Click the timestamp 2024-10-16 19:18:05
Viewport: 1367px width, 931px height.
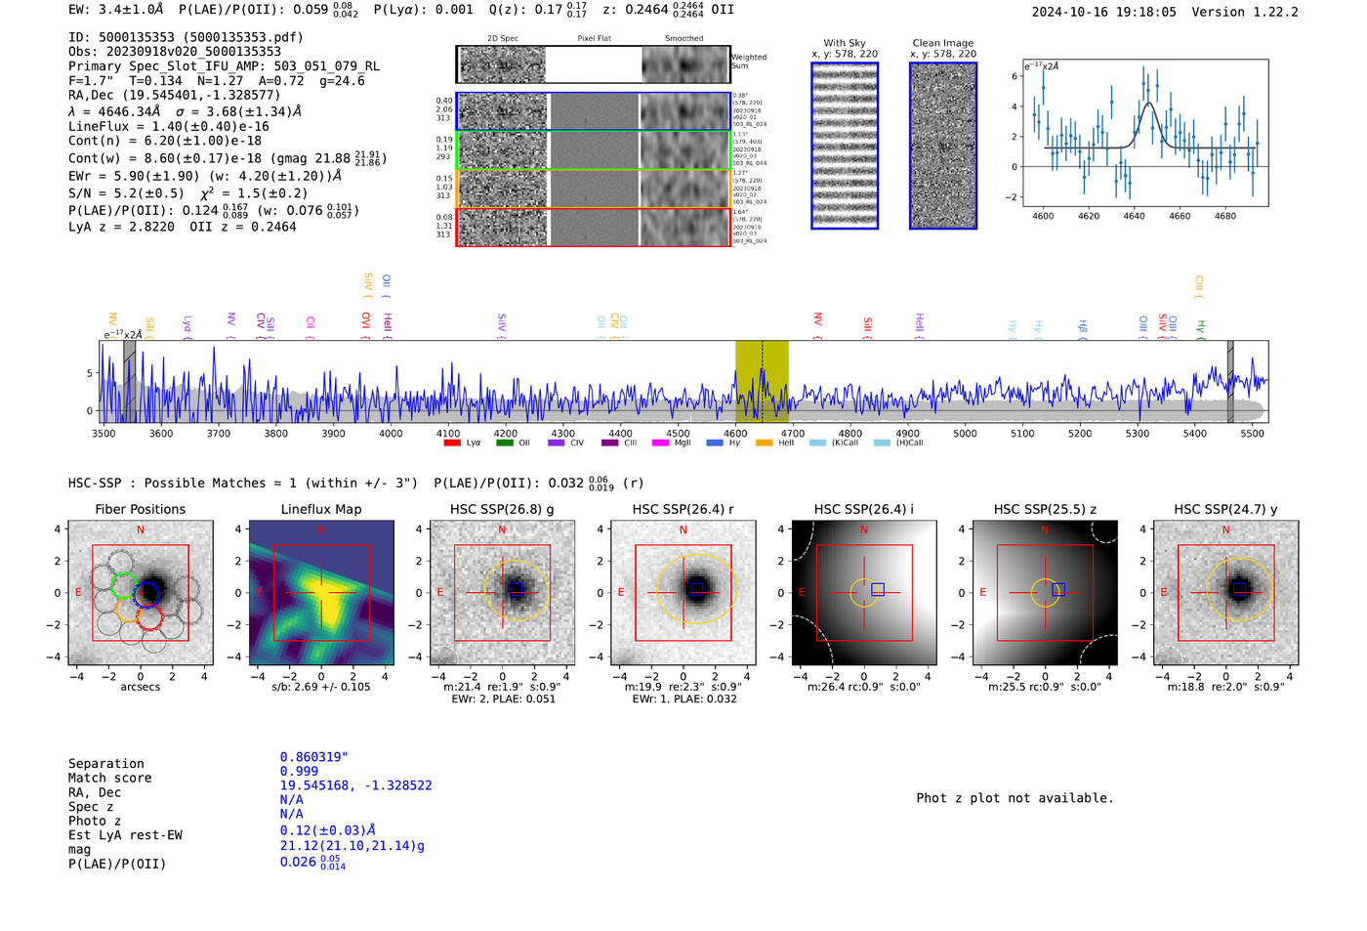click(x=1104, y=12)
